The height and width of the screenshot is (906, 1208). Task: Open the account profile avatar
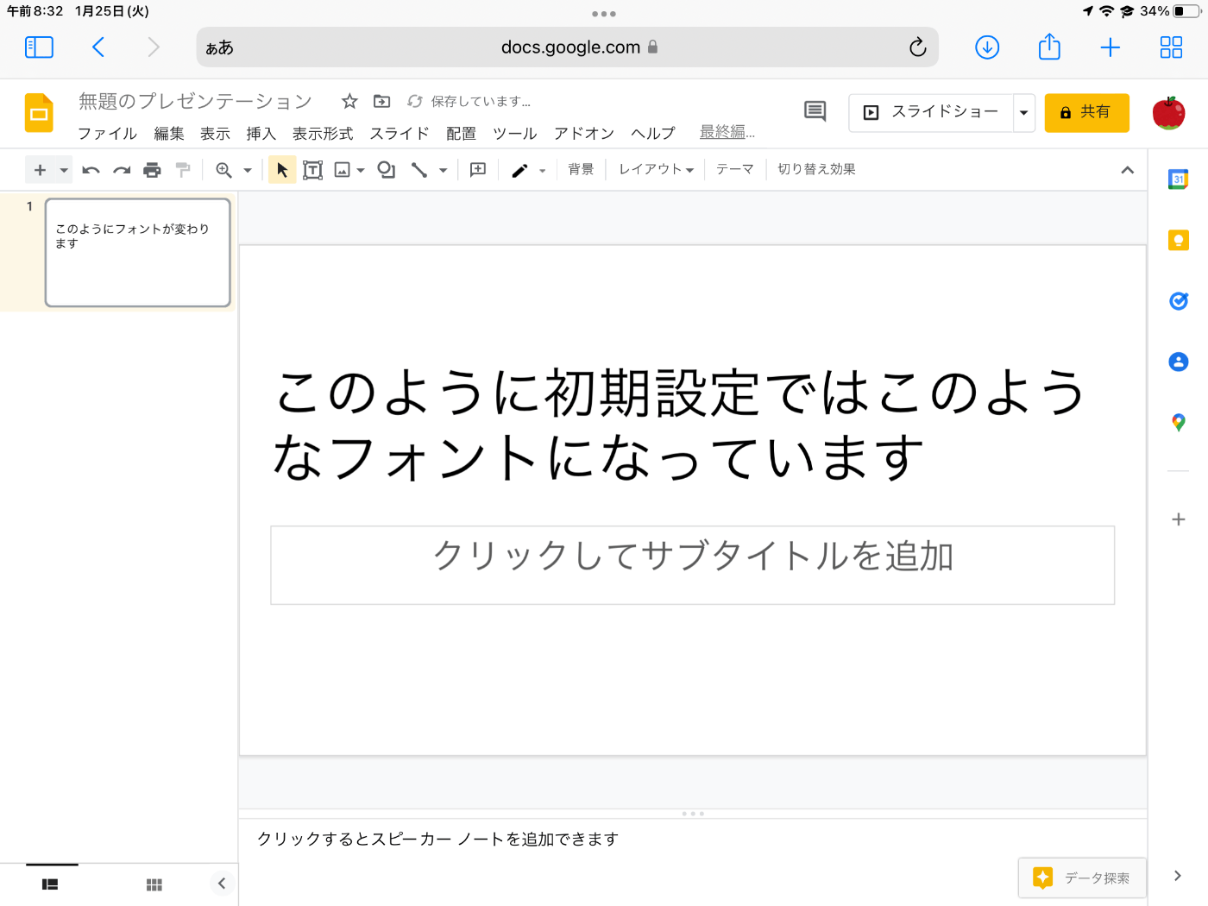1169,113
